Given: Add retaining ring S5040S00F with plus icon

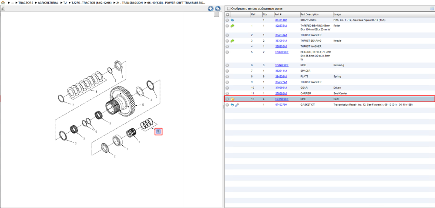Looking at the screenshot, I should (227, 65).
